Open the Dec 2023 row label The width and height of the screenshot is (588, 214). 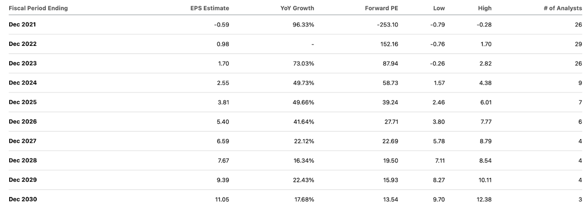coord(23,63)
